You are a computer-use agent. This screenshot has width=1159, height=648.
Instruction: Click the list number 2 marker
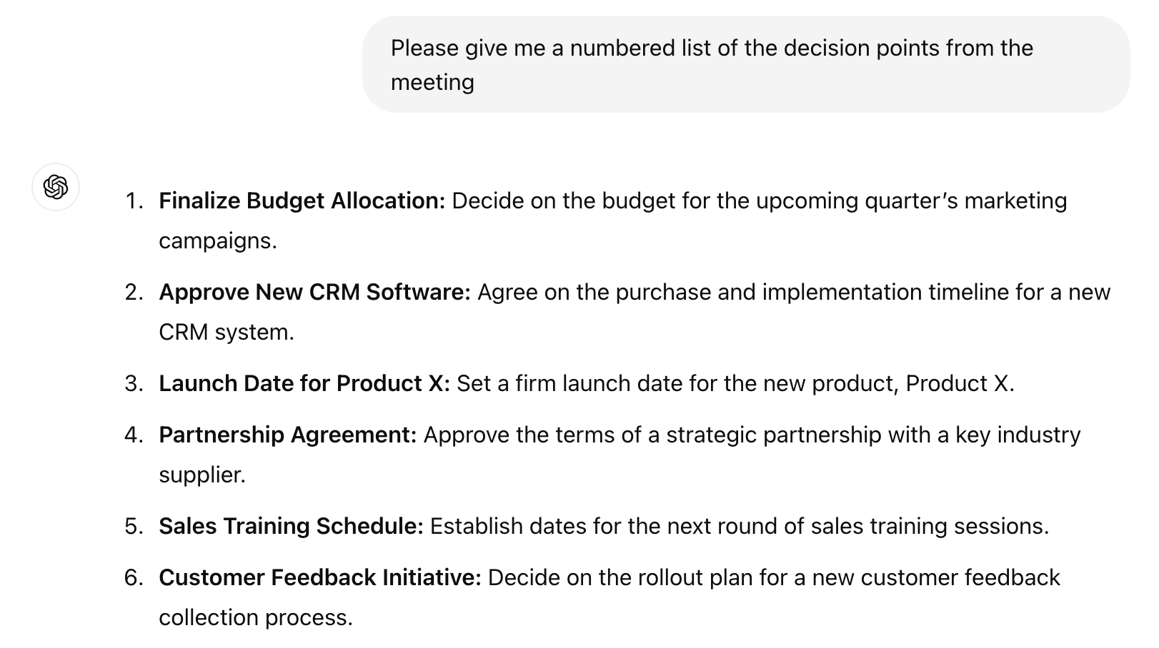pos(134,293)
